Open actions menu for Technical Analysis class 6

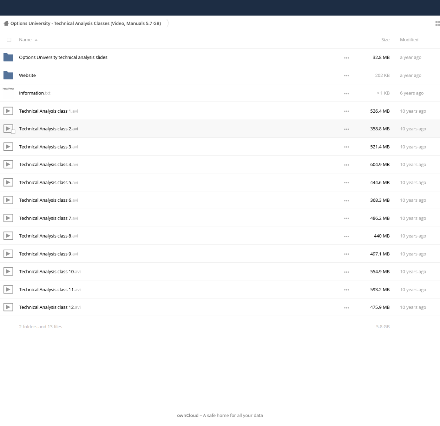(x=346, y=200)
